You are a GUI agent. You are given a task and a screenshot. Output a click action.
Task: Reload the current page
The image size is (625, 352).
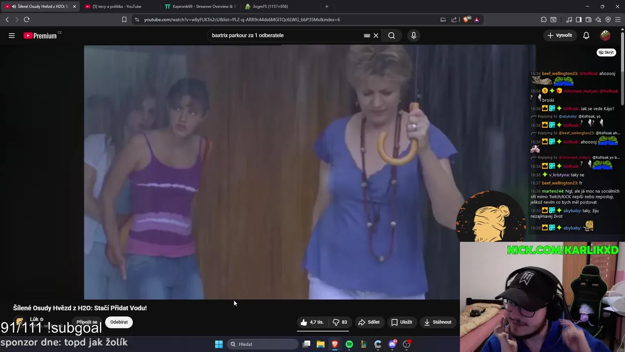coord(26,20)
